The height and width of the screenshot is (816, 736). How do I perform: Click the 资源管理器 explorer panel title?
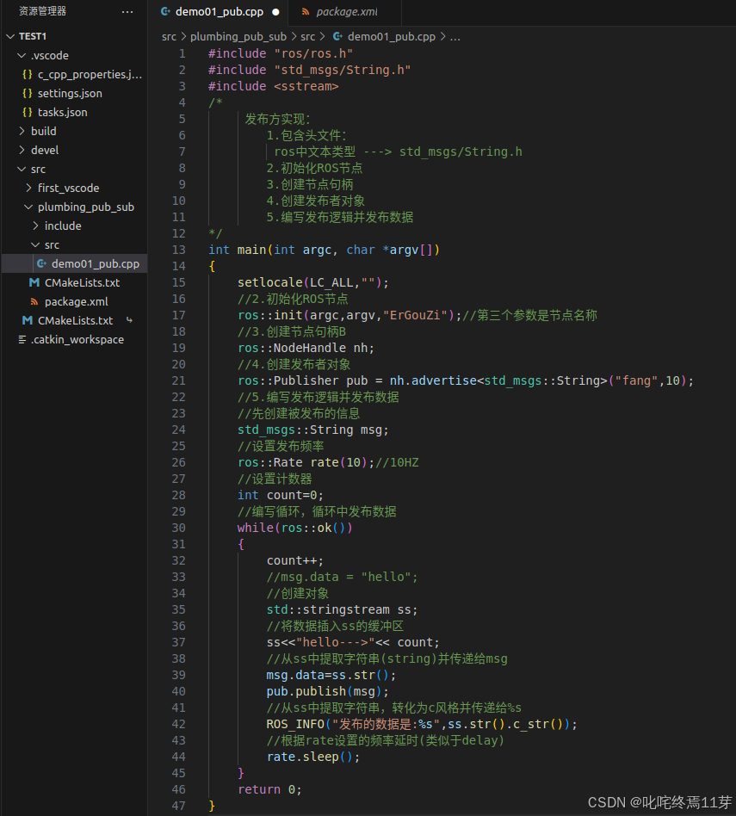pos(43,11)
